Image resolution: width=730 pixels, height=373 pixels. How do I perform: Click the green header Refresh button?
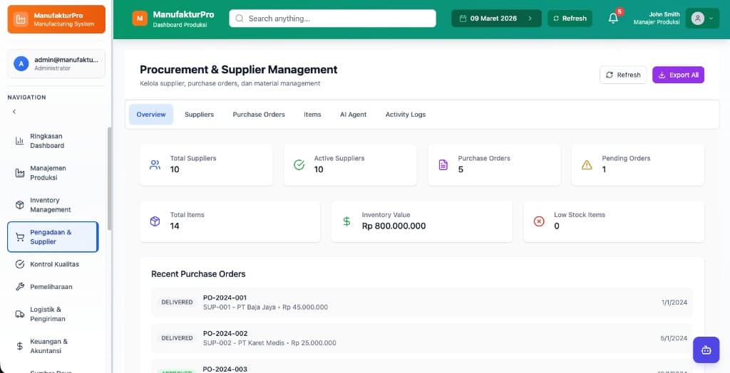pyautogui.click(x=570, y=19)
